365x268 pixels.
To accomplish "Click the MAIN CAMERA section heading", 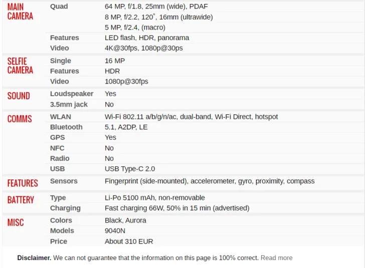I will click(x=20, y=12).
